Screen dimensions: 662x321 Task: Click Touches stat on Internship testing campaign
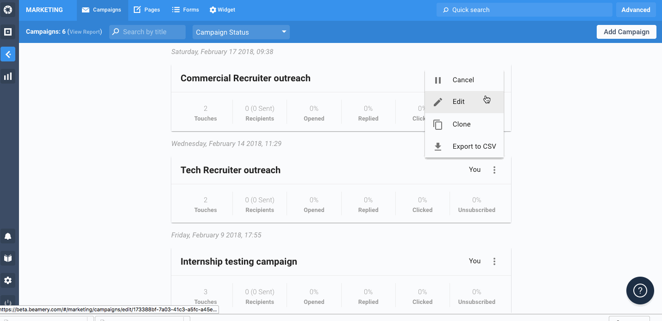[x=206, y=297]
